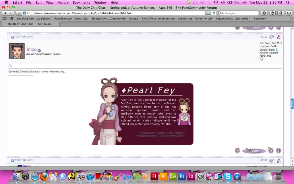Viewport: 294px width, 184px height.
Task: Open Impo's user profile name link
Action: click(31, 49)
